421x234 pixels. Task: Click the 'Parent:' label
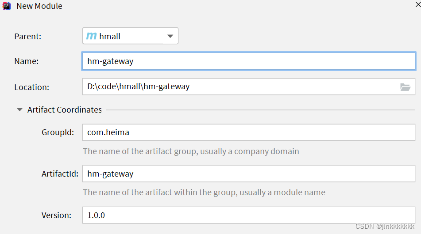[27, 36]
